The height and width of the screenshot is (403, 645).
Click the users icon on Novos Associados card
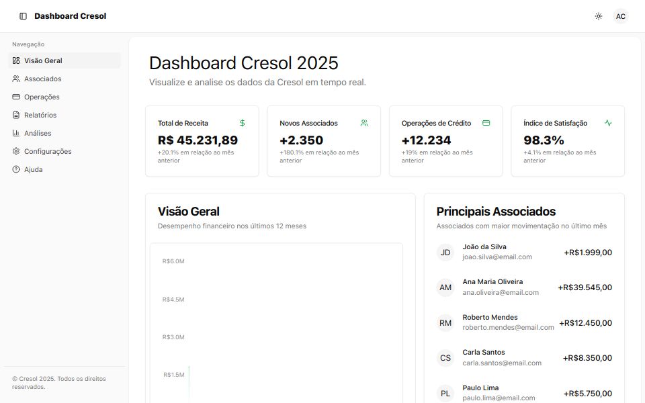364,123
